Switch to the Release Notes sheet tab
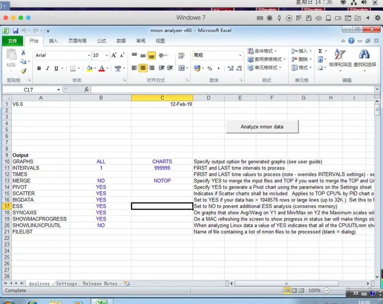Screen dimensions: 383x304 tap(100, 284)
